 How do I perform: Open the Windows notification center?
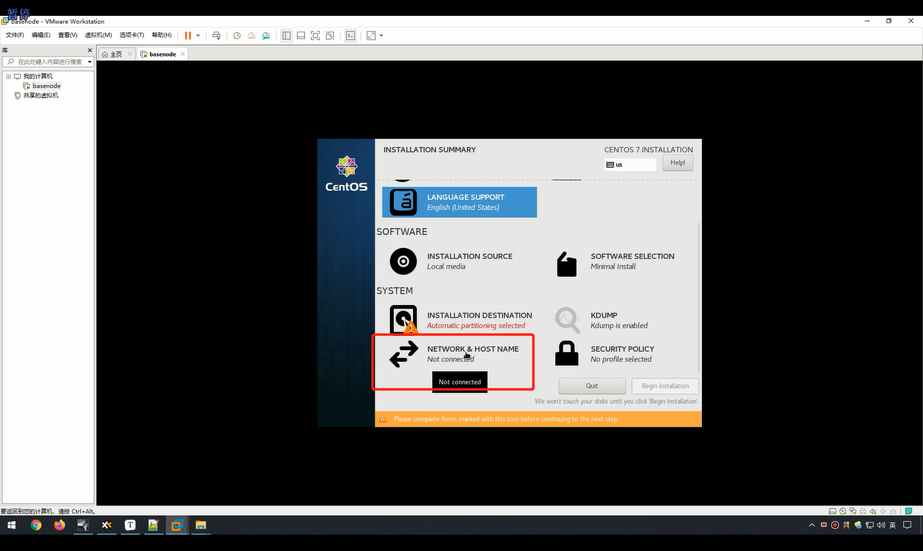907,525
